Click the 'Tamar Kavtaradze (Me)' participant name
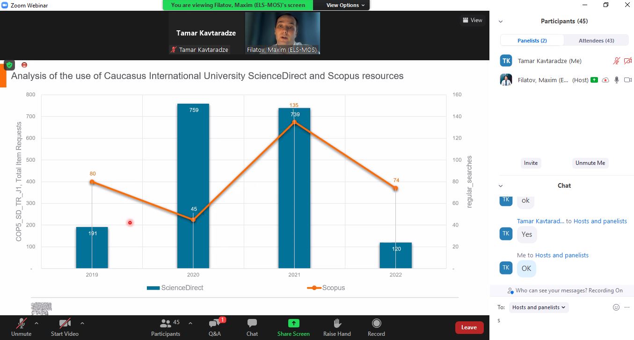This screenshot has width=634, height=340. click(550, 61)
